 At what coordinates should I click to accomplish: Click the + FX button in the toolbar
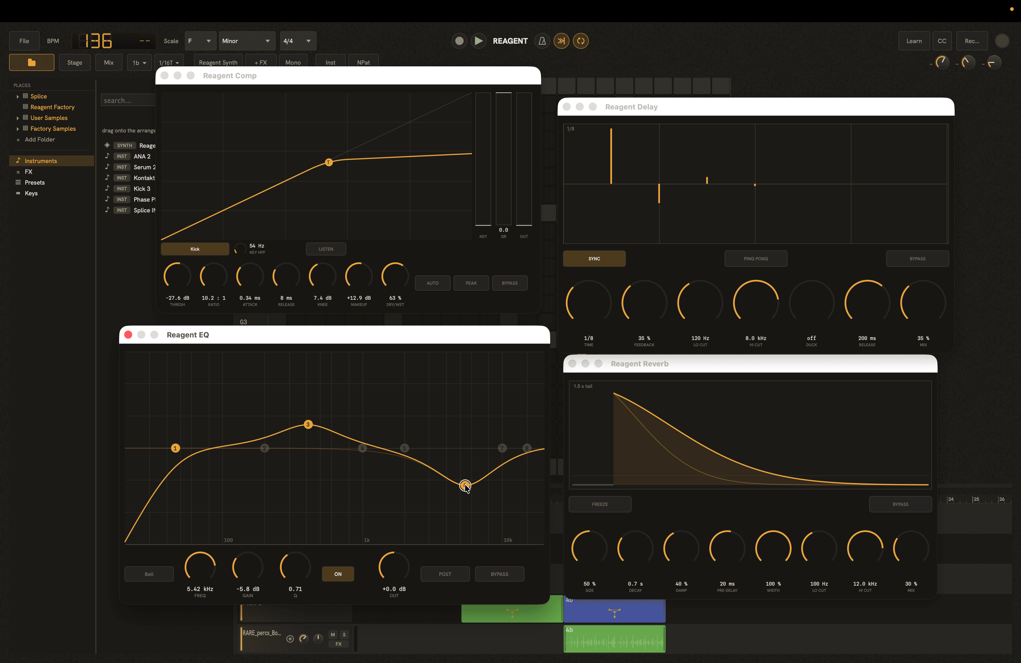[261, 63]
